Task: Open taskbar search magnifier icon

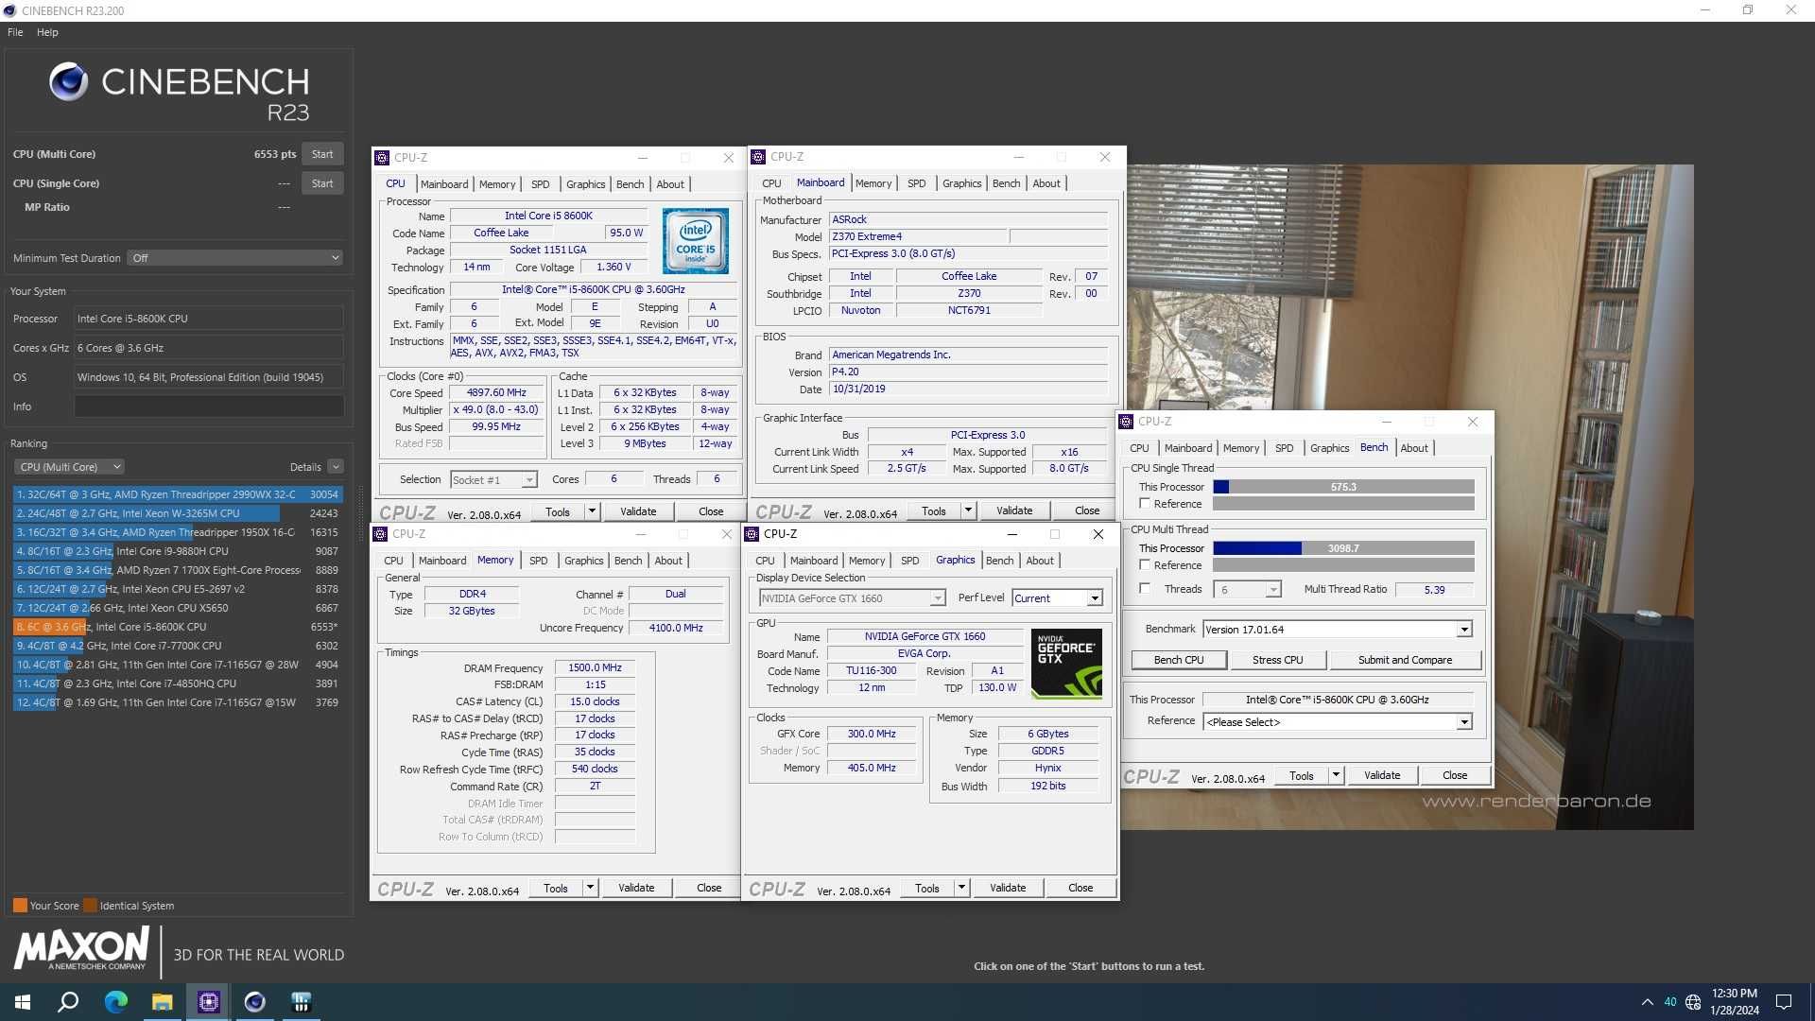Action: tap(68, 1002)
